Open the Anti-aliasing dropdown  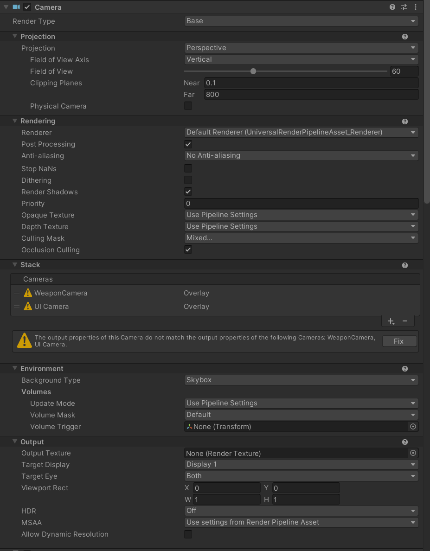tap(302, 155)
